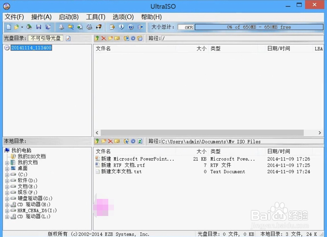327x237 pixels.
Task: Click the Exit door icon in toolbar
Action: coord(140,27)
